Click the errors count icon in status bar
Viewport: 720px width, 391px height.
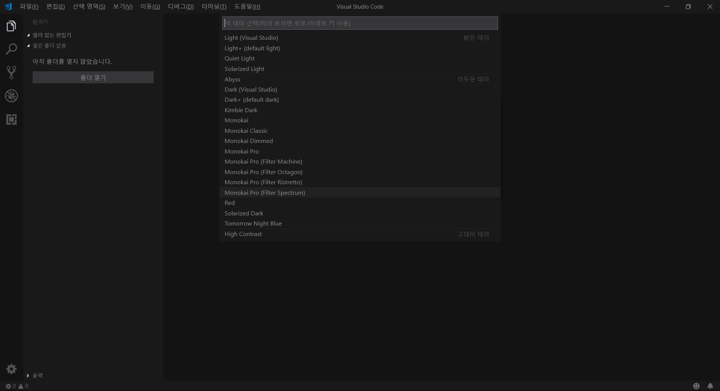click(8, 386)
